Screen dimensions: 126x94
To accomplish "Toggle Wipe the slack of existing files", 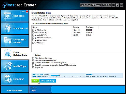I will tap(33, 60).
